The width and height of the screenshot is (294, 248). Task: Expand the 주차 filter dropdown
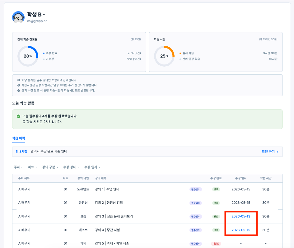coord(18,167)
